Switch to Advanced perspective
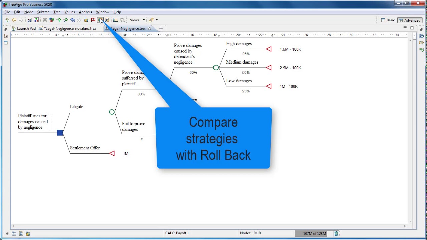 (410, 20)
